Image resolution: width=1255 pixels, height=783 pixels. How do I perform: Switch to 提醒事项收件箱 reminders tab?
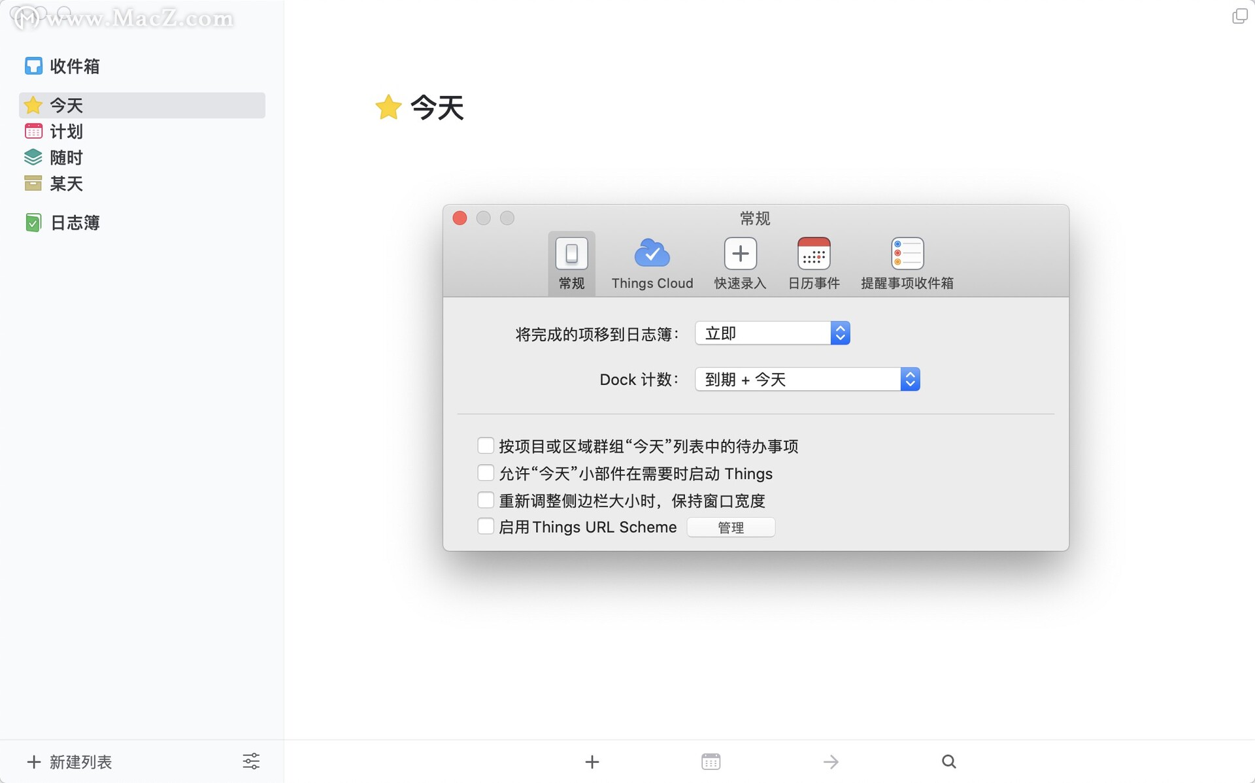click(x=907, y=263)
